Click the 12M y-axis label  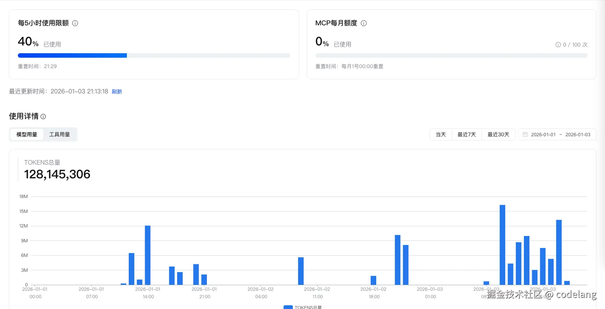pos(23,226)
